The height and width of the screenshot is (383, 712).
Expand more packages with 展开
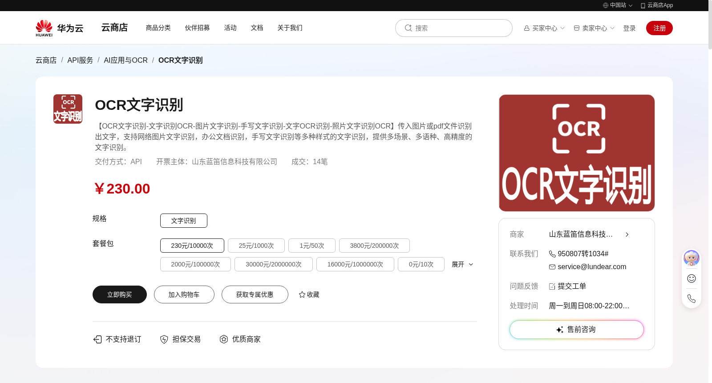[462, 264]
